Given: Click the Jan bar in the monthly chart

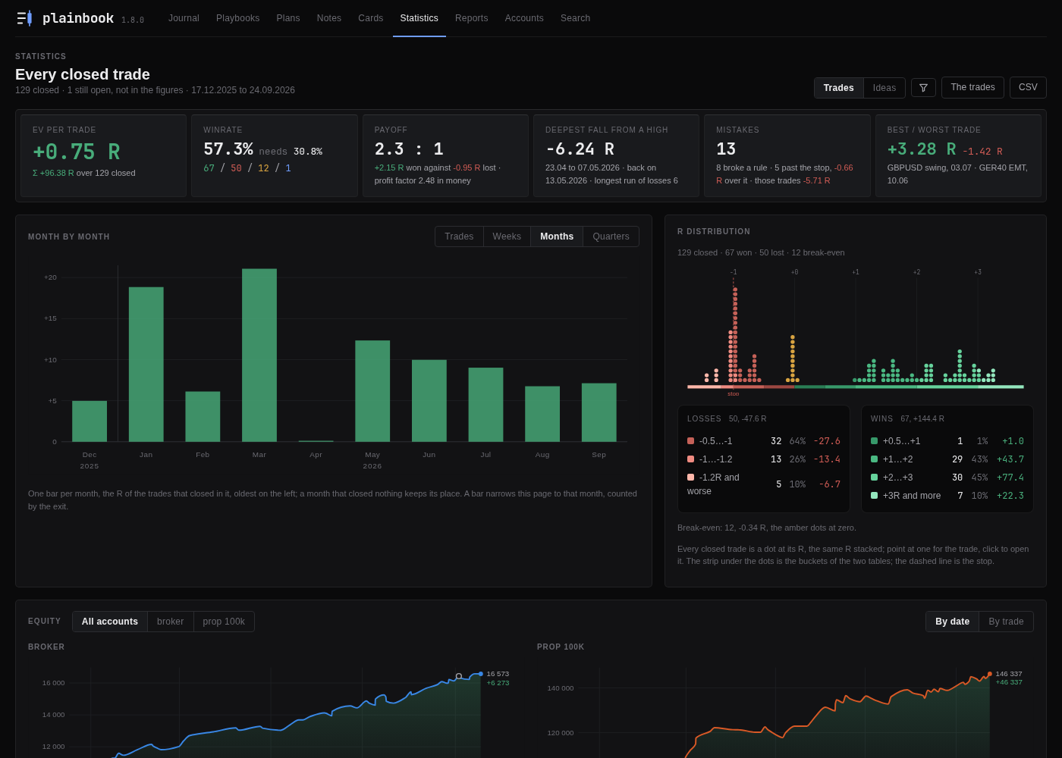Looking at the screenshot, I should (146, 365).
